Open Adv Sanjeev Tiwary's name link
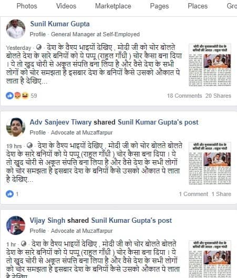237x278 pixels. (60, 122)
